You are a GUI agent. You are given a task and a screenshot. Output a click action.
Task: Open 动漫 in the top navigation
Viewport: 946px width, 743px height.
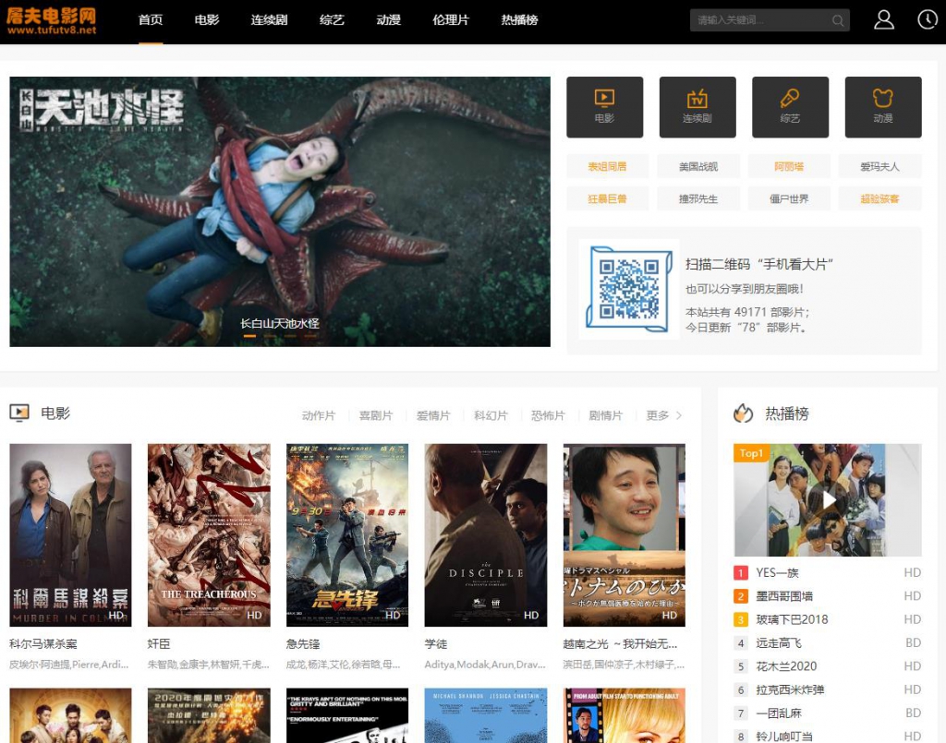(x=389, y=20)
